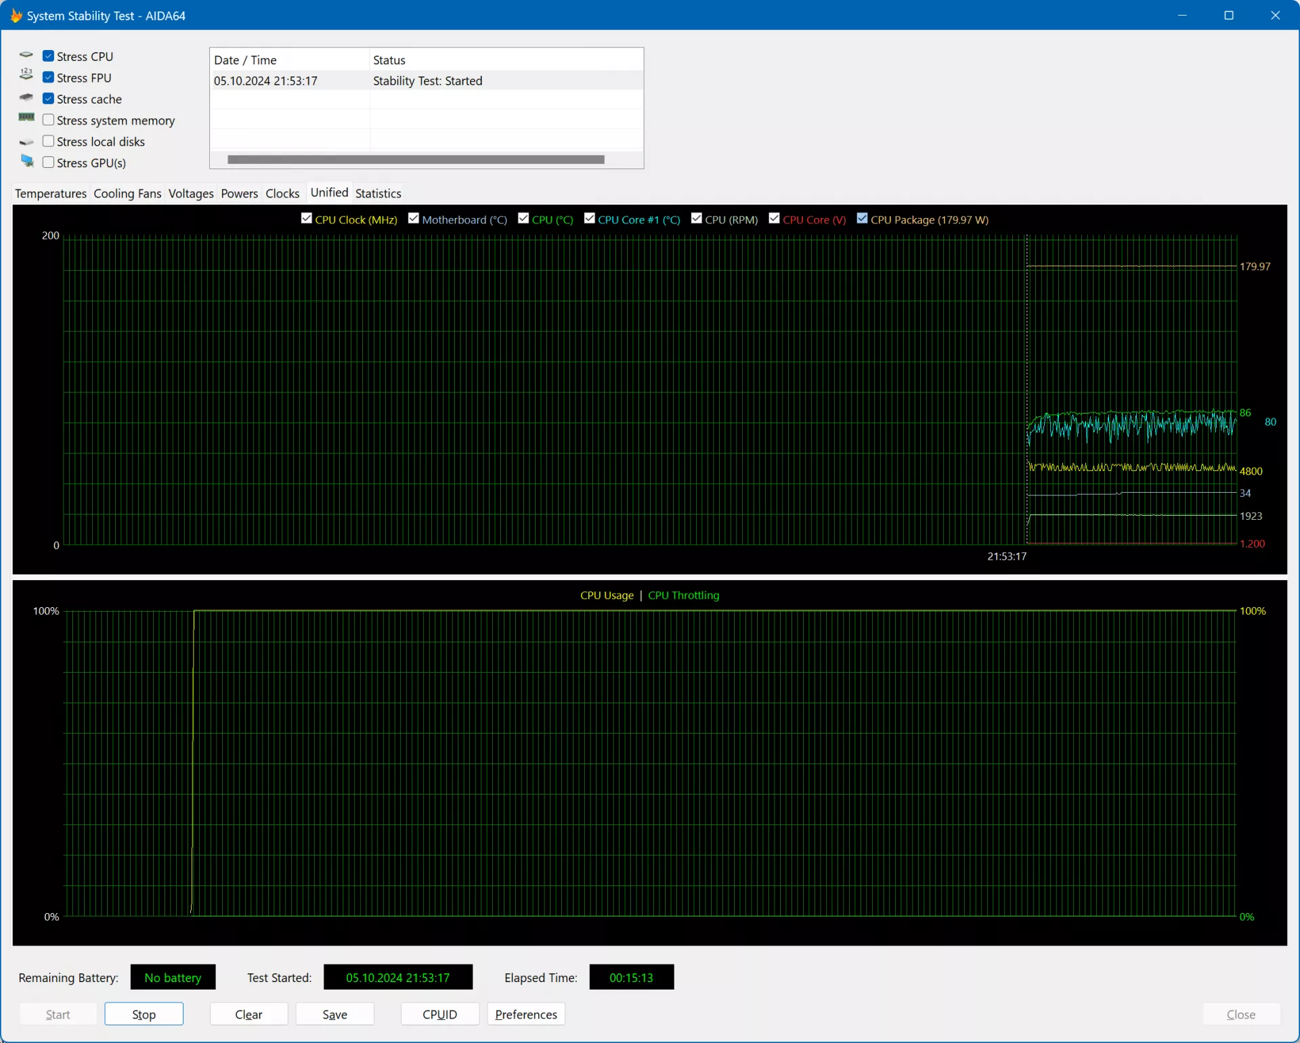This screenshot has width=1300, height=1043.
Task: Click the Test Started timestamp field
Action: pos(397,977)
